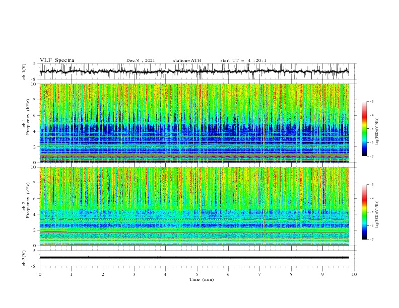
Task: Click time axis tick label "9"
Action: pos(322,274)
